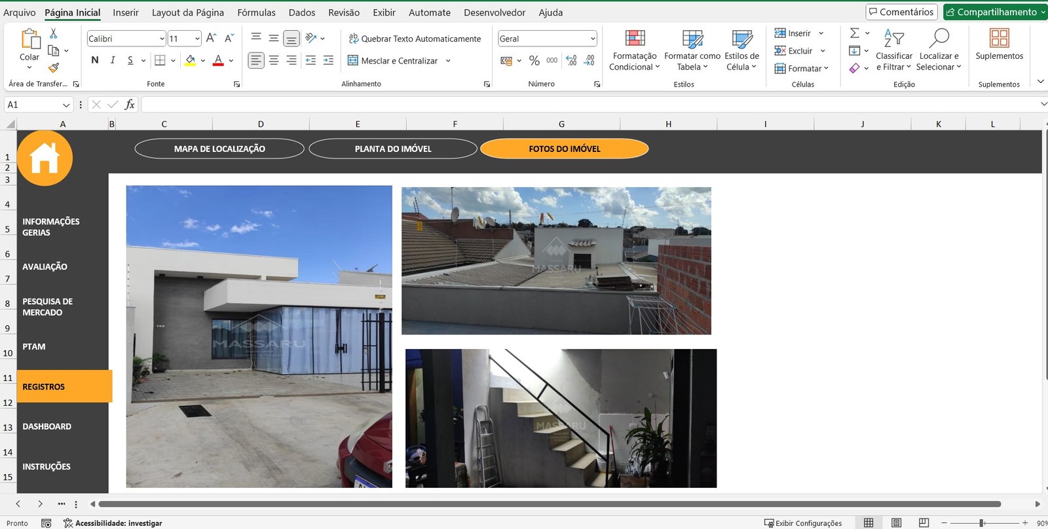Switch to the Inserir ribbon tab
This screenshot has width=1048, height=529.
coord(126,12)
